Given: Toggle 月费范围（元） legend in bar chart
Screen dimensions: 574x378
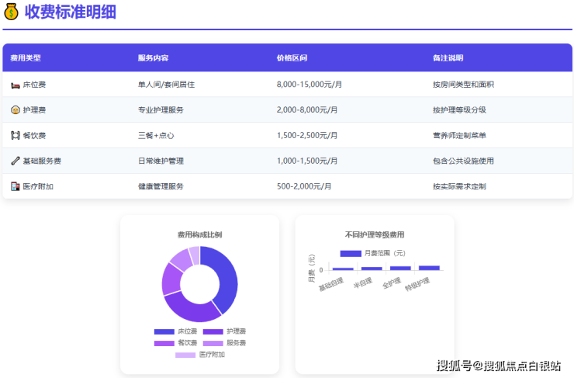Looking at the screenshot, I should (374, 253).
